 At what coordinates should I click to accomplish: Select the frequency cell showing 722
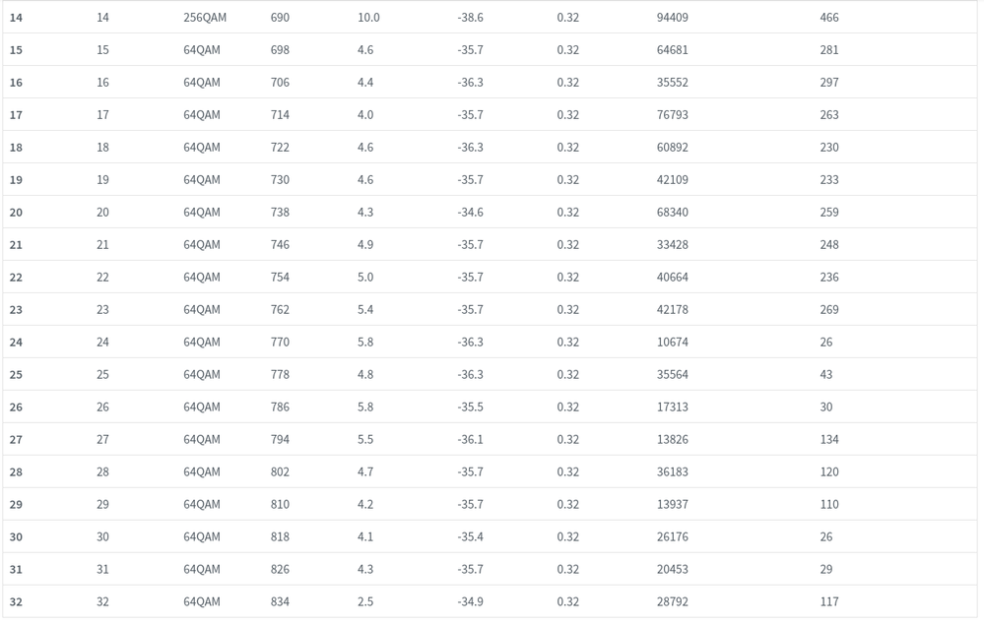pos(280,148)
